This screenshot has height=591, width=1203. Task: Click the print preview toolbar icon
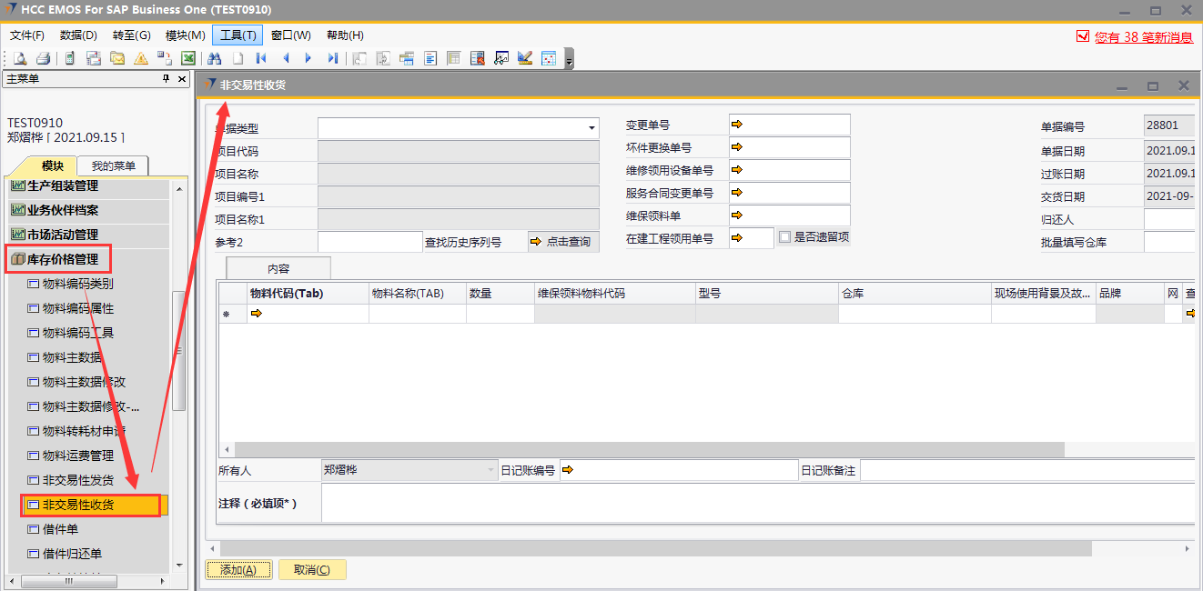[x=19, y=58]
